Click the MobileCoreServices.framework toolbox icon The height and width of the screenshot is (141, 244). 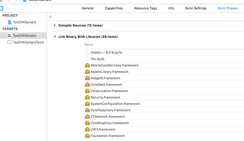pyautogui.click(x=87, y=65)
